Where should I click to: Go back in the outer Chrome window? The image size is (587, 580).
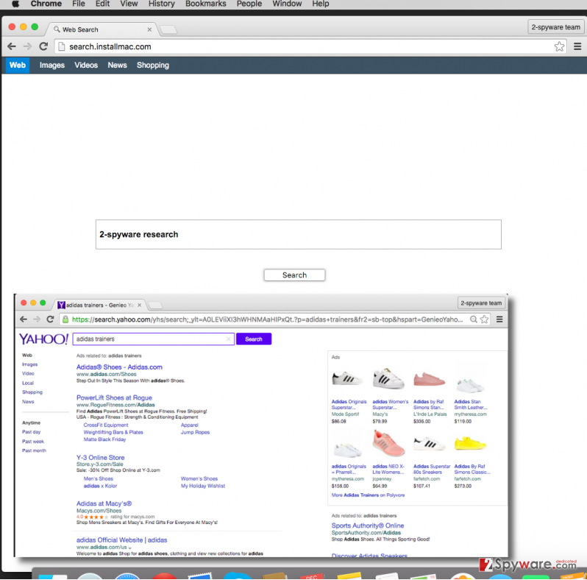coord(12,46)
